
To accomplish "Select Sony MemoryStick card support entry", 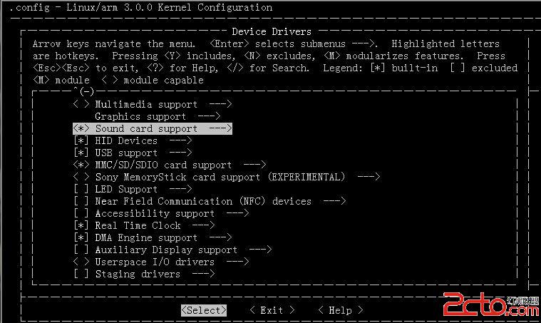I will 220,177.
